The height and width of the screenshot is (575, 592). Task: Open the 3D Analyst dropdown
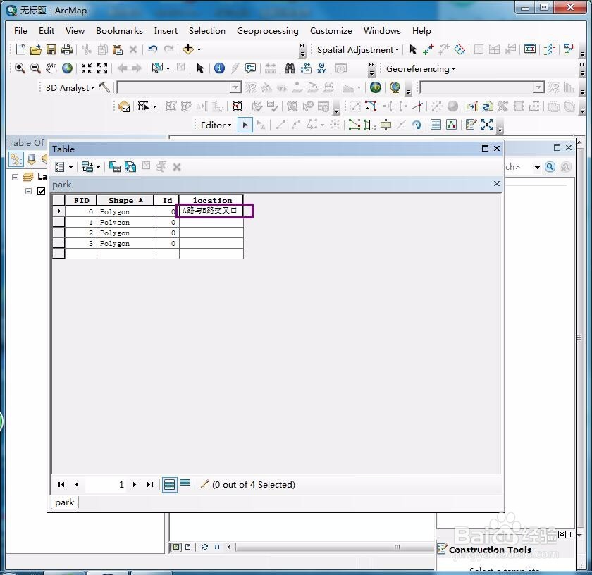click(70, 87)
